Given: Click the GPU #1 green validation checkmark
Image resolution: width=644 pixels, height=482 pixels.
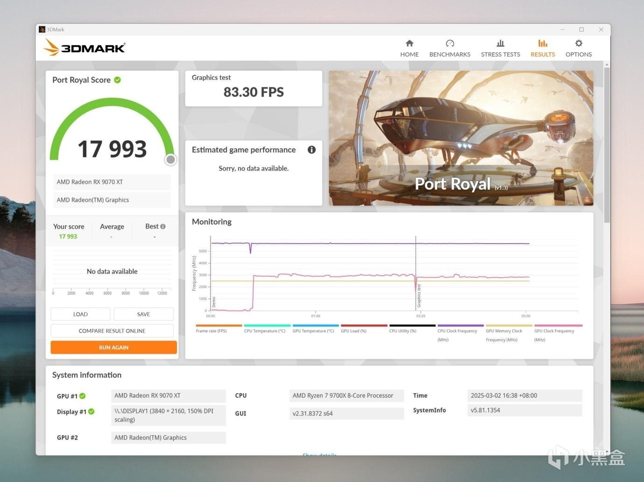Looking at the screenshot, I should pos(83,396).
